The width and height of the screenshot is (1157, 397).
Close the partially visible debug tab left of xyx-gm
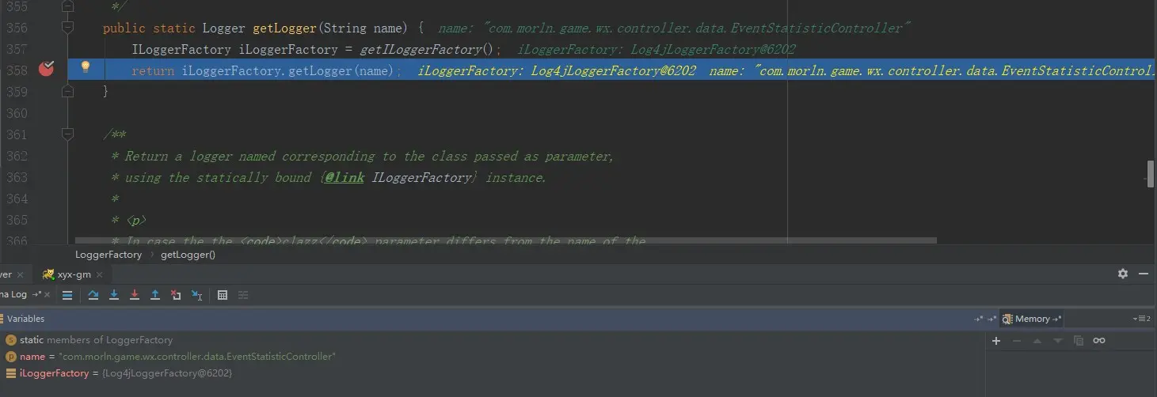(x=20, y=275)
